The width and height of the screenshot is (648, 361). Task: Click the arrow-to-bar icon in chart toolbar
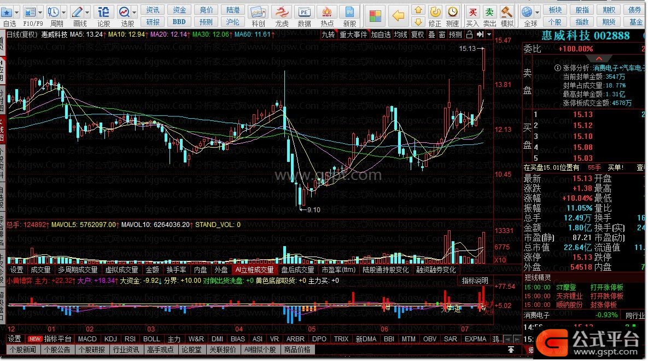[480, 34]
